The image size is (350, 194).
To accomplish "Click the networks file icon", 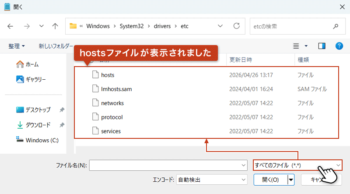I will click(x=95, y=102).
